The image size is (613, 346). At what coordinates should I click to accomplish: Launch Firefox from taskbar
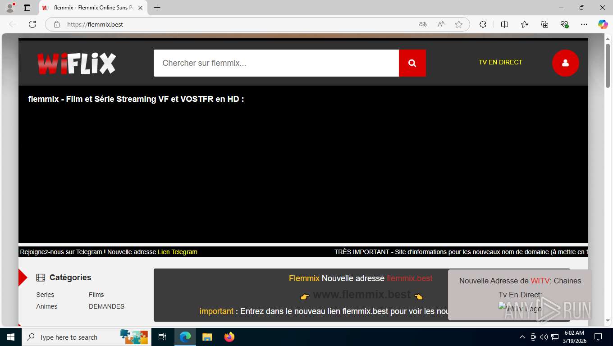pyautogui.click(x=229, y=337)
